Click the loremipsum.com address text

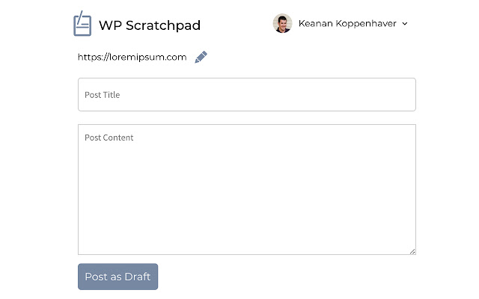(132, 57)
